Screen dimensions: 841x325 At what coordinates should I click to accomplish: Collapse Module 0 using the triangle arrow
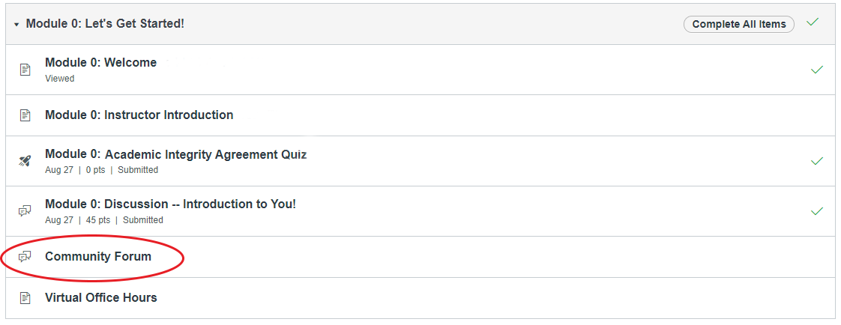click(x=16, y=25)
